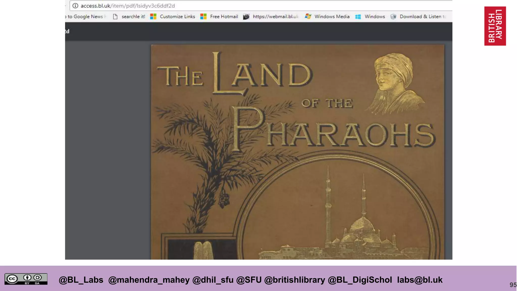The width and height of the screenshot is (517, 291).
Task: Click the access.bl.uk URL address field
Action: [x=261, y=6]
